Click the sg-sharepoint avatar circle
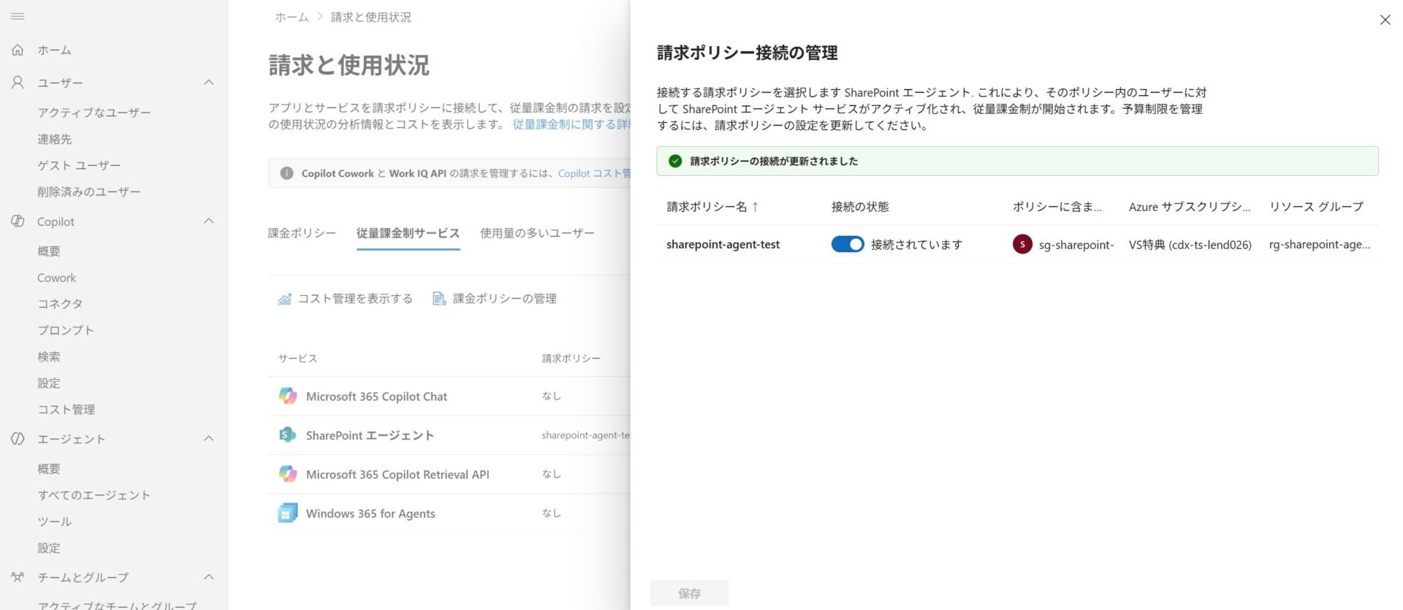 (1022, 244)
